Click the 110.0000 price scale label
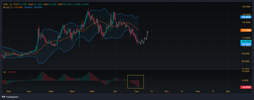Viewport: 254px width, 100px height. pyautogui.click(x=246, y=38)
